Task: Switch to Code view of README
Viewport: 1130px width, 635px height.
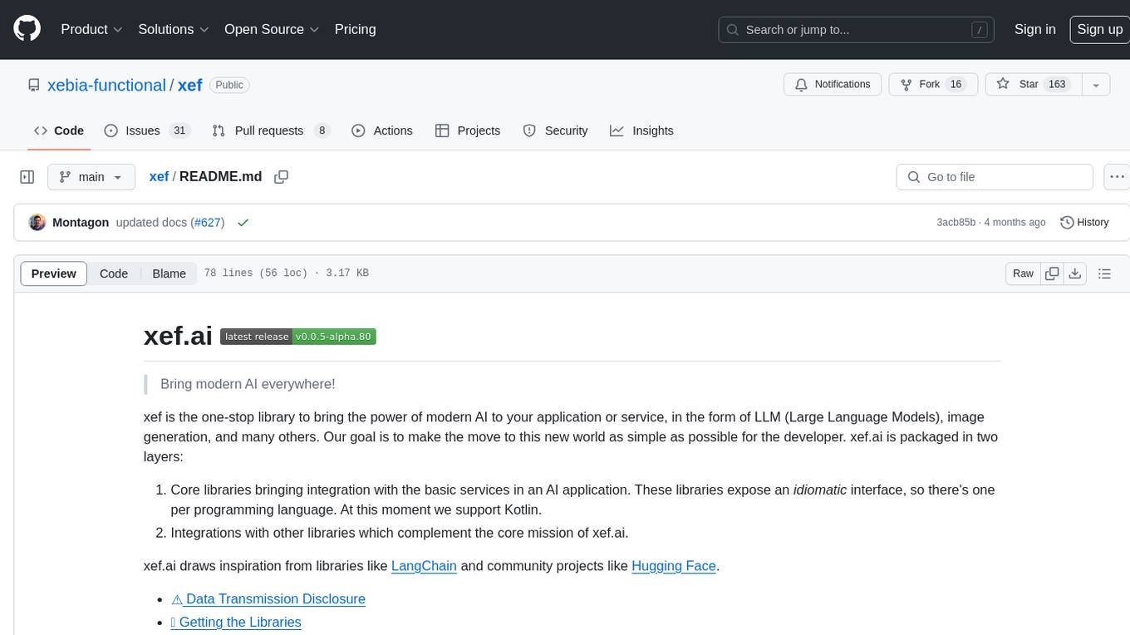Action: tap(114, 273)
